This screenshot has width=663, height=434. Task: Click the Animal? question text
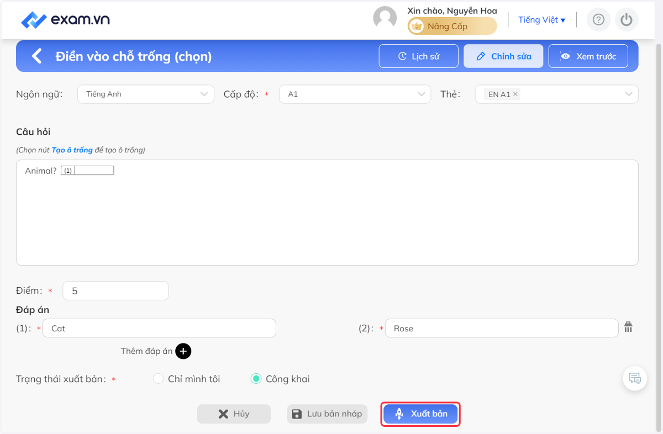click(x=41, y=171)
